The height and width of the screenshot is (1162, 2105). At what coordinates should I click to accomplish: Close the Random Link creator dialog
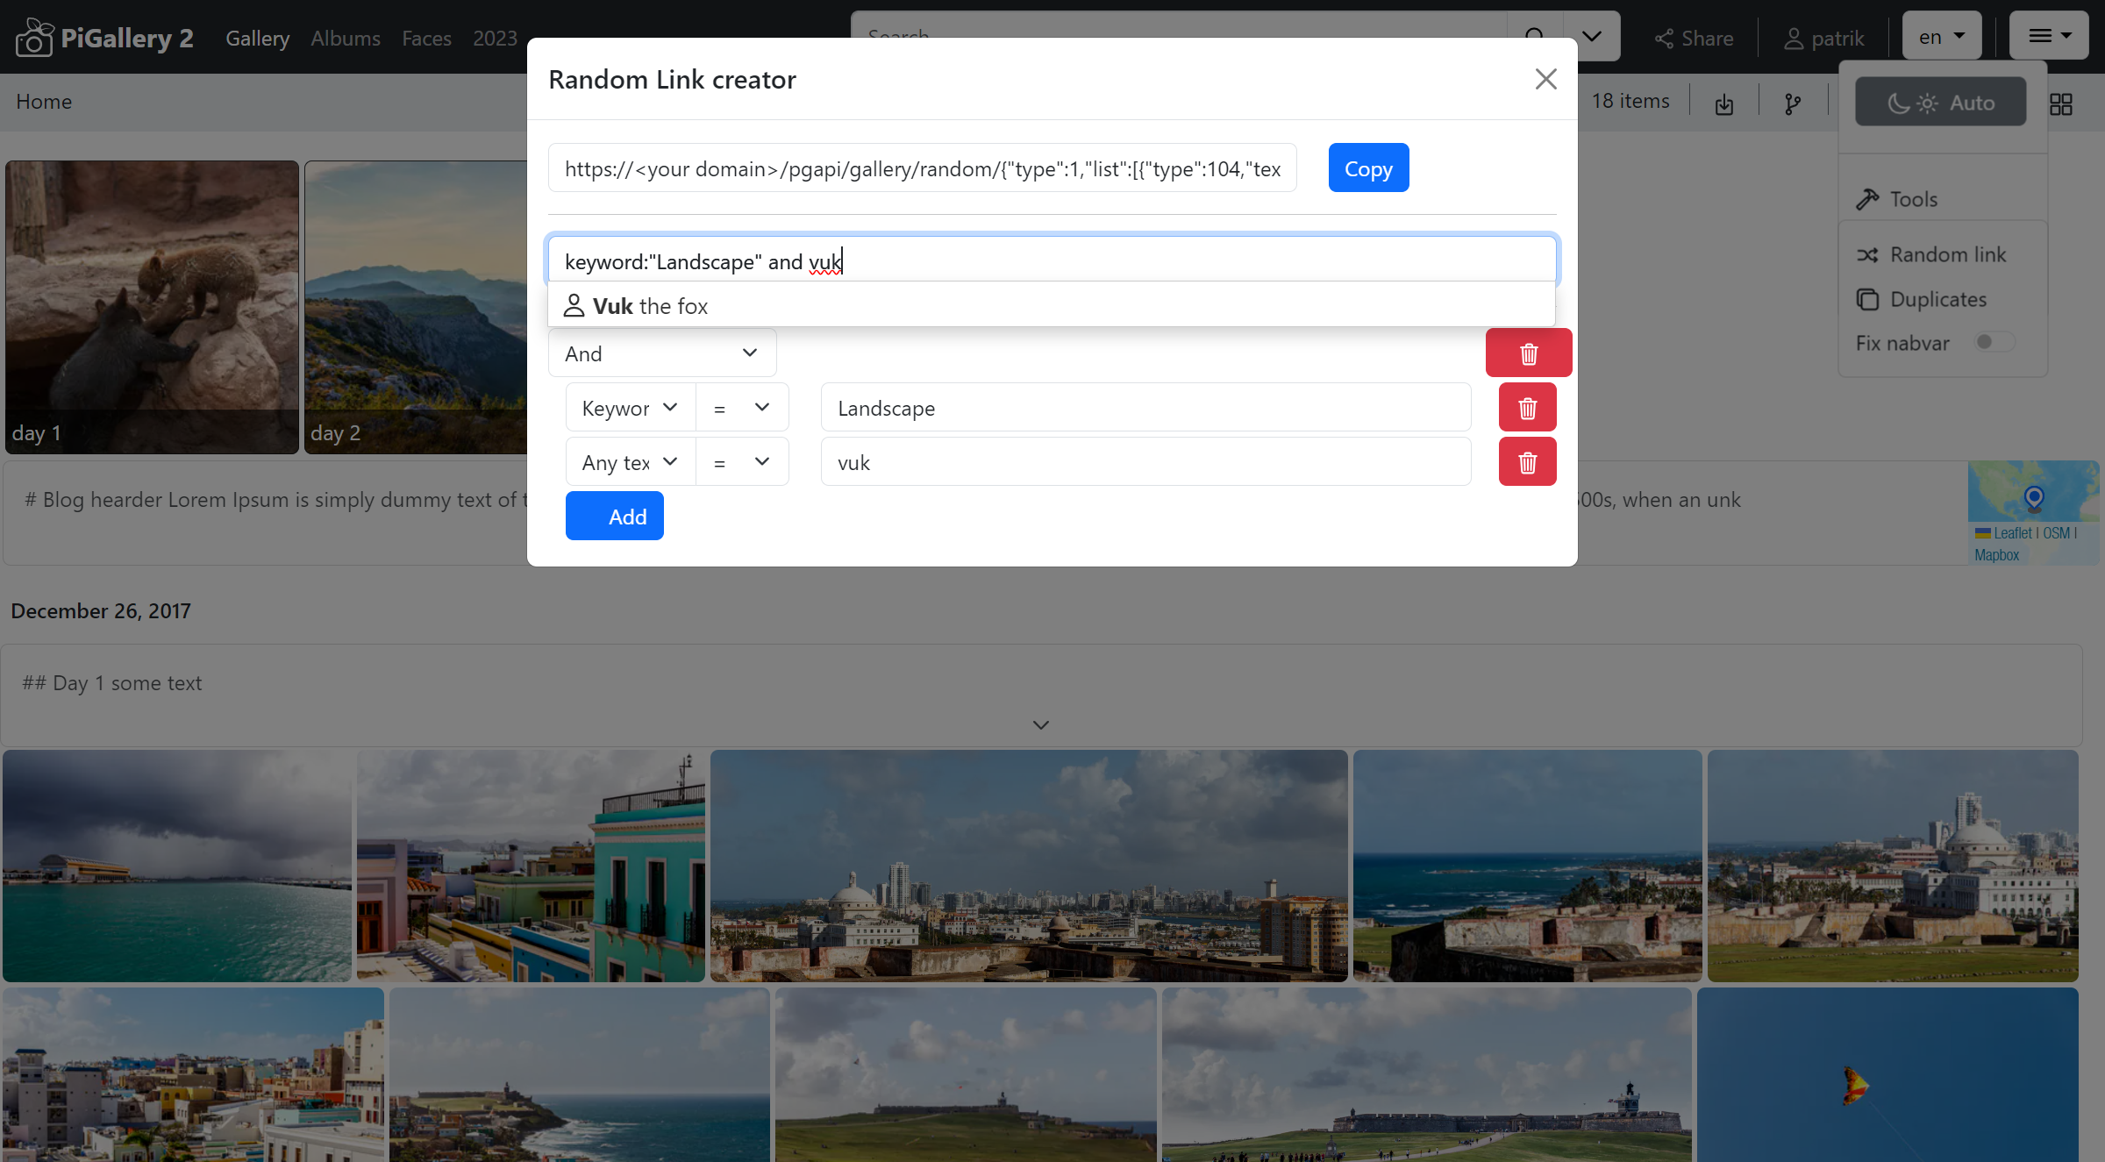[1545, 79]
